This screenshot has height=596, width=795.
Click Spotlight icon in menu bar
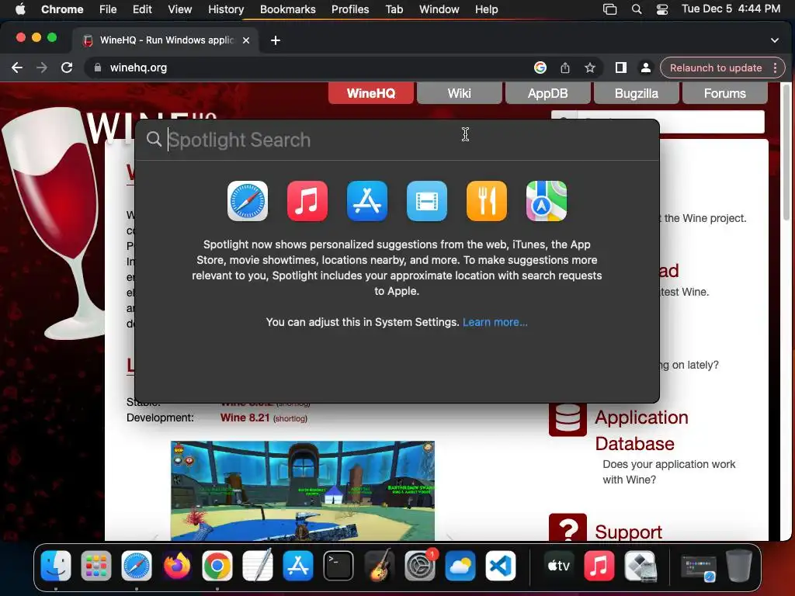[x=637, y=9]
